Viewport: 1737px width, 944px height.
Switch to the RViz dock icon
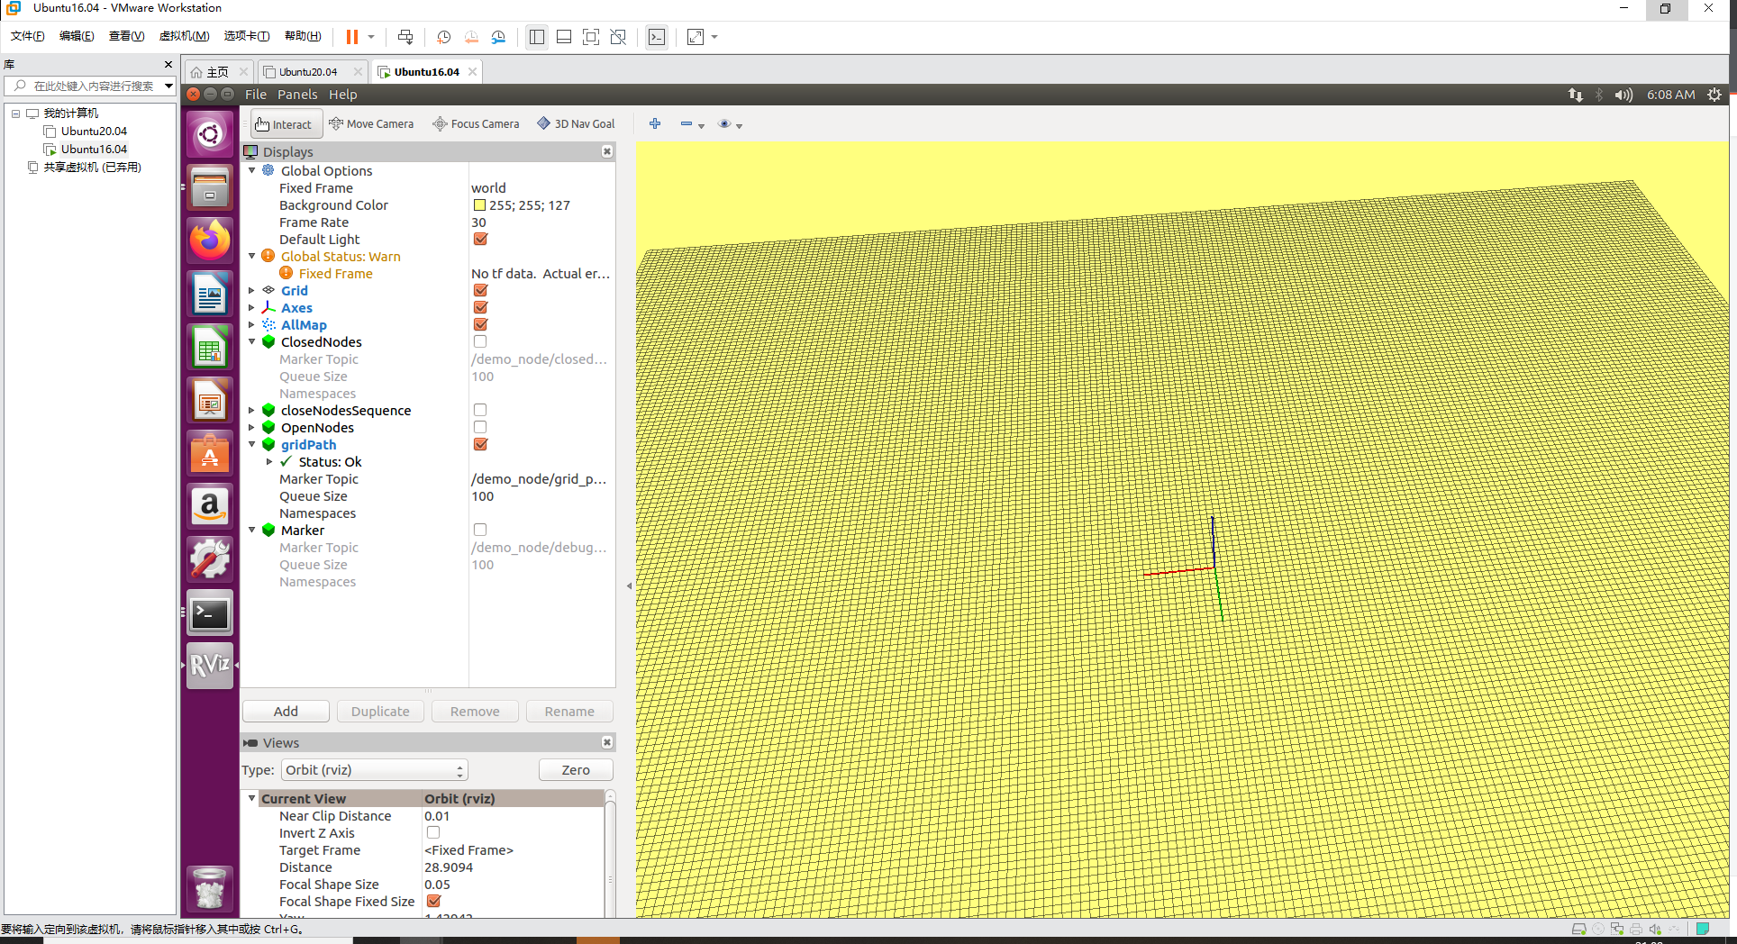click(x=210, y=666)
